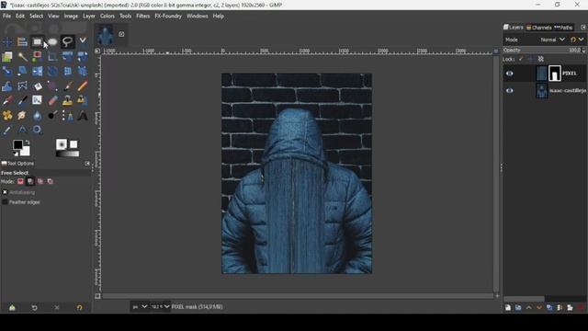Screen dimensions: 588x331
Task: Select the Free Select lasso tool
Action: click(x=67, y=41)
